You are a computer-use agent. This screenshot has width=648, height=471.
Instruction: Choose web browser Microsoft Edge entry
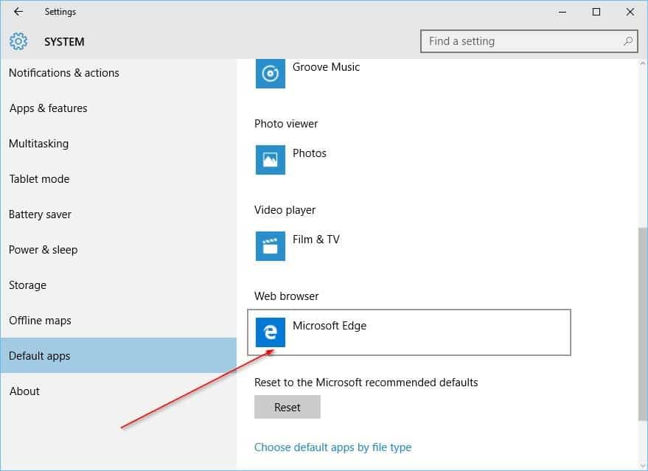point(409,332)
